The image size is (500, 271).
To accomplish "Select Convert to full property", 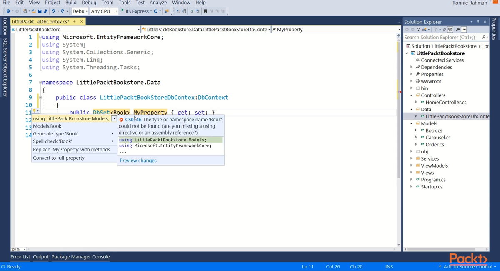I will (x=59, y=158).
